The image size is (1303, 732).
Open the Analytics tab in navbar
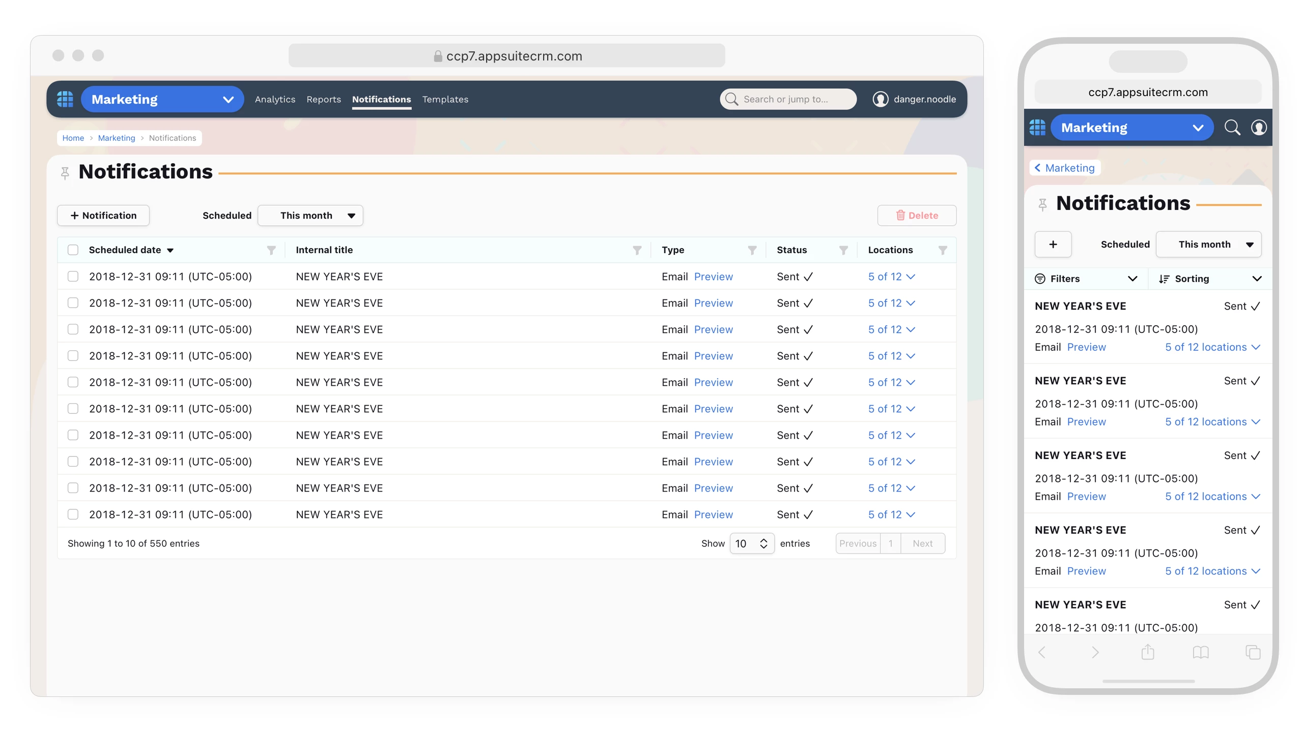pyautogui.click(x=275, y=99)
